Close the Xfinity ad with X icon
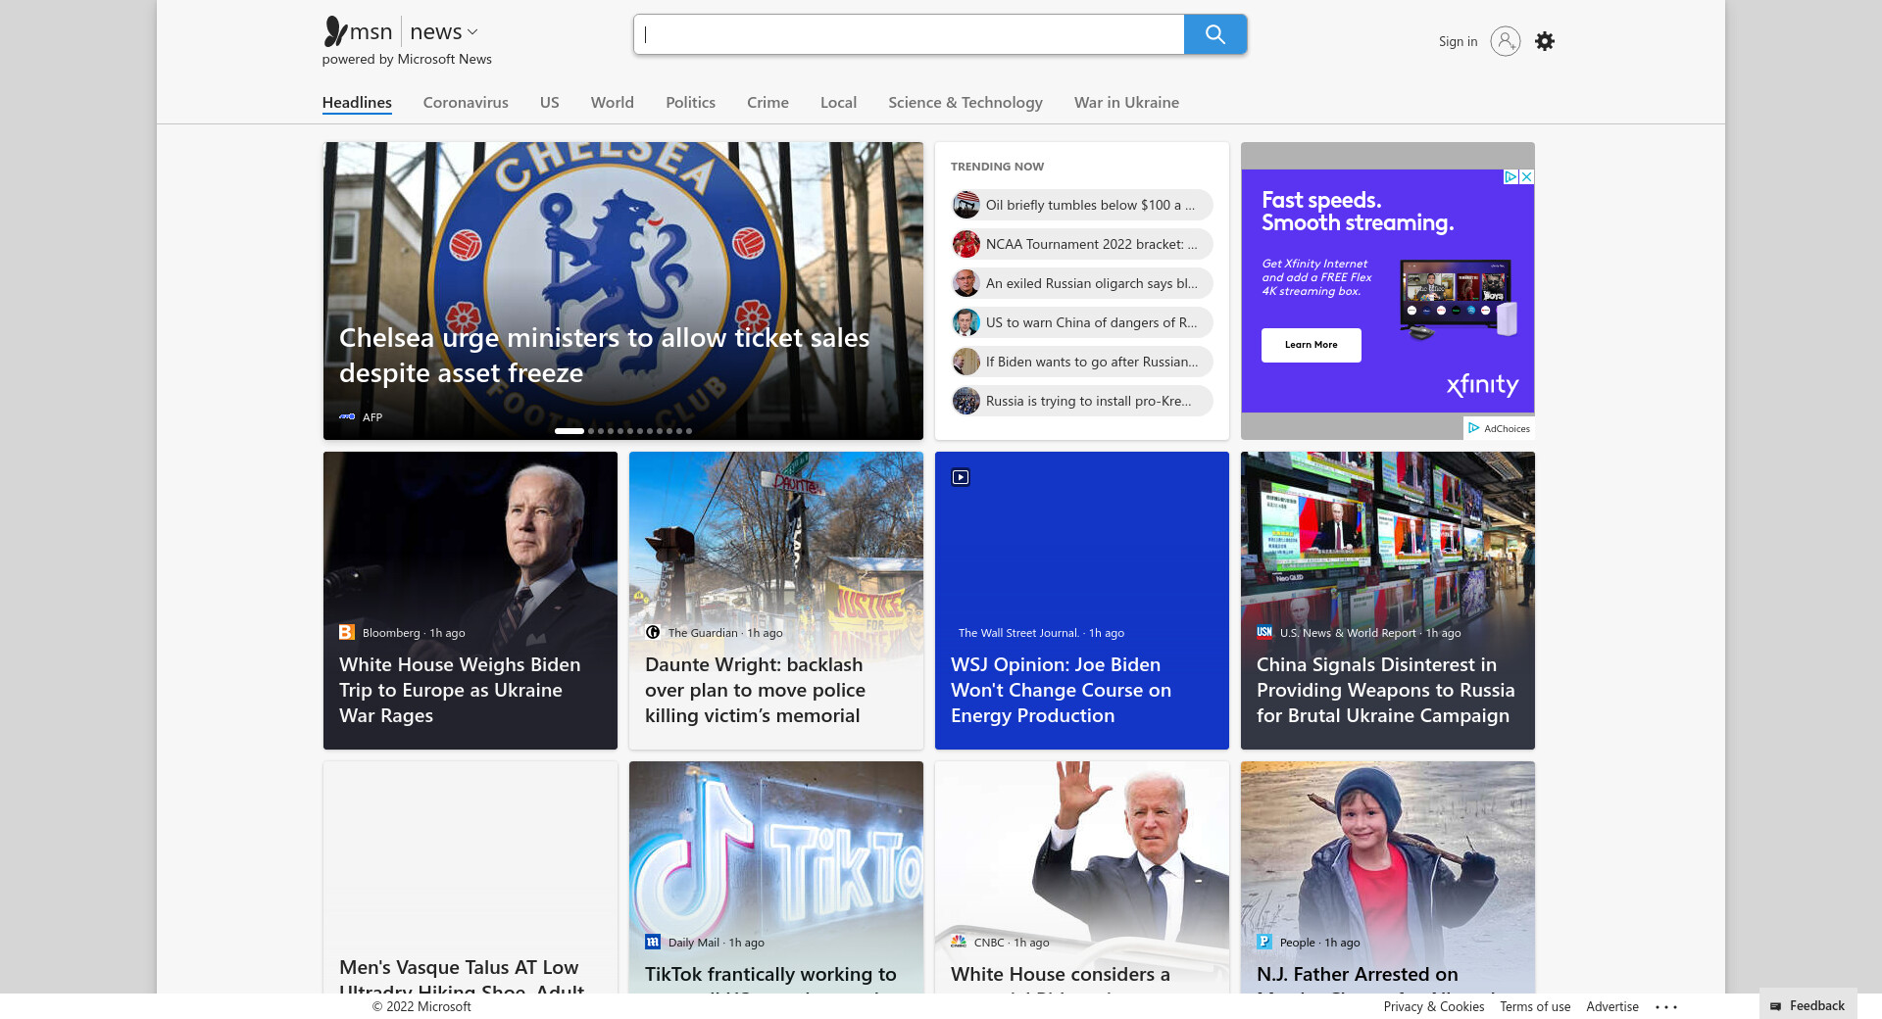The width and height of the screenshot is (1882, 1019). pyautogui.click(x=1526, y=177)
